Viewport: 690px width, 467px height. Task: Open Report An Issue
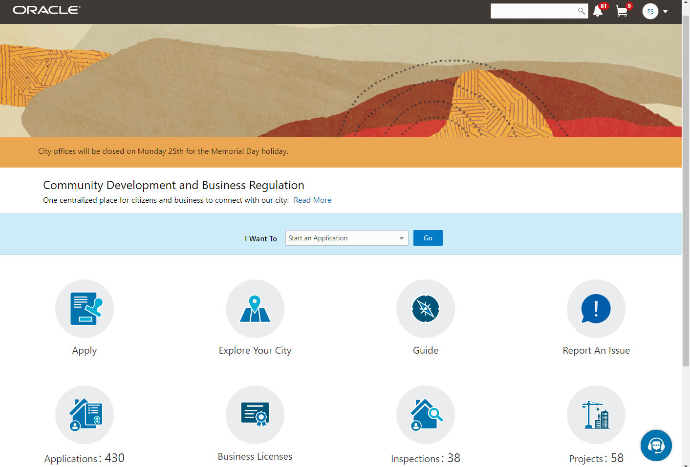[x=596, y=309]
